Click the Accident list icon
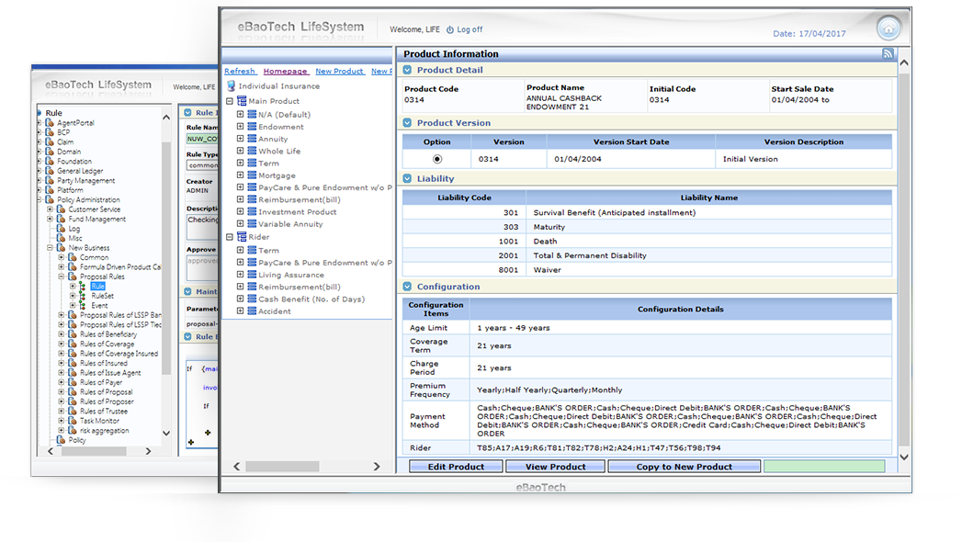This screenshot has width=962, height=542. tap(252, 311)
